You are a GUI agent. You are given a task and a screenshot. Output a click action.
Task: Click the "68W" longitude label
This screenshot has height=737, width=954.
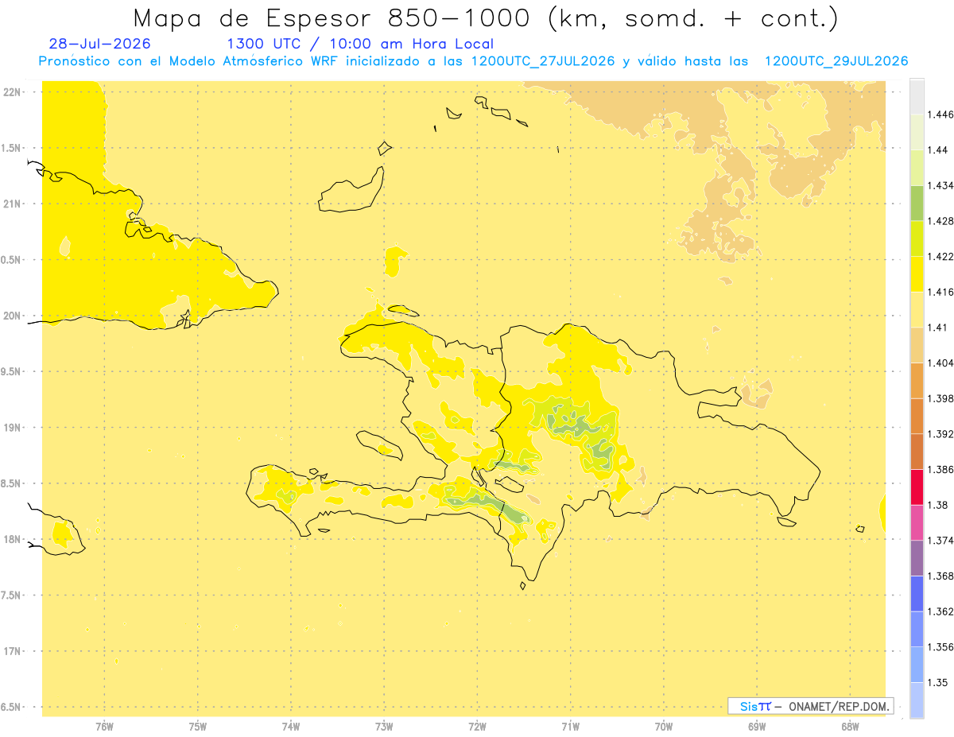click(x=850, y=727)
